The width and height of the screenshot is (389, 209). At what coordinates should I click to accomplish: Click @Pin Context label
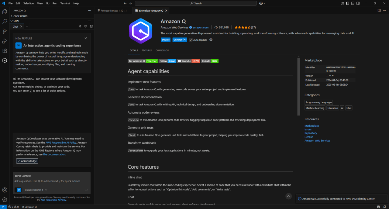click(x=23, y=176)
